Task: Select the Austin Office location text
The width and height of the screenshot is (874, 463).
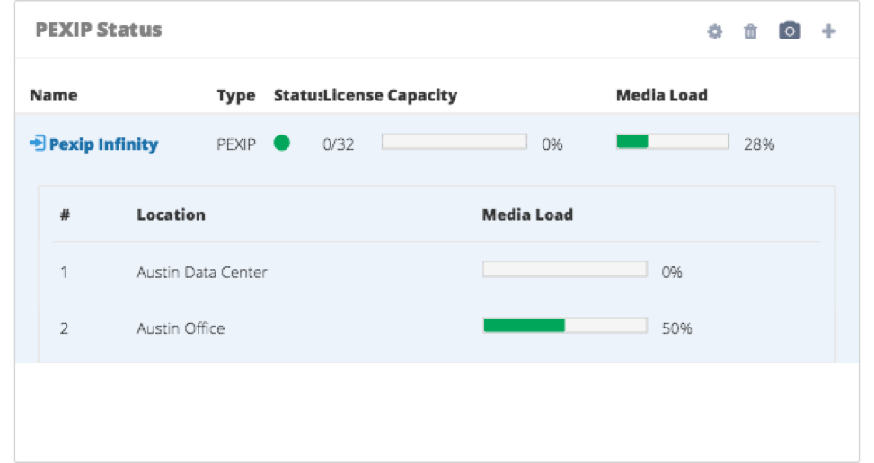Action: (181, 328)
